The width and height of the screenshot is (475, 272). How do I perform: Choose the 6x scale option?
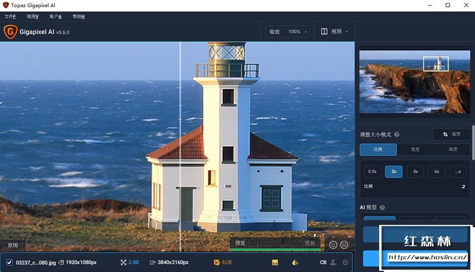point(437,172)
